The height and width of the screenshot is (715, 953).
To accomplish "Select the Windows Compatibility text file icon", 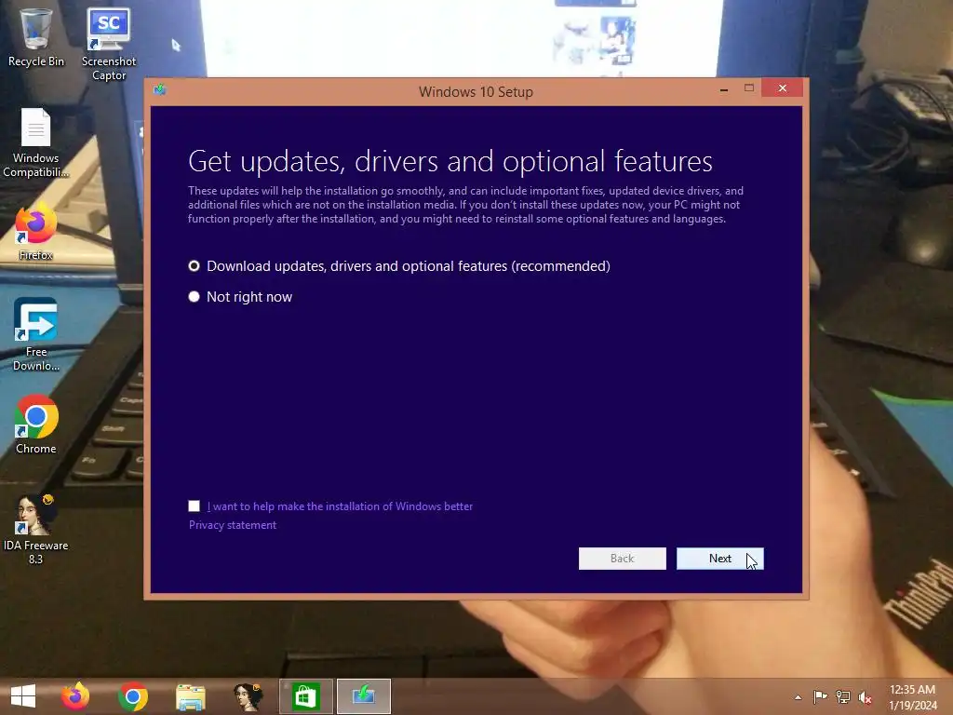I will [36, 142].
